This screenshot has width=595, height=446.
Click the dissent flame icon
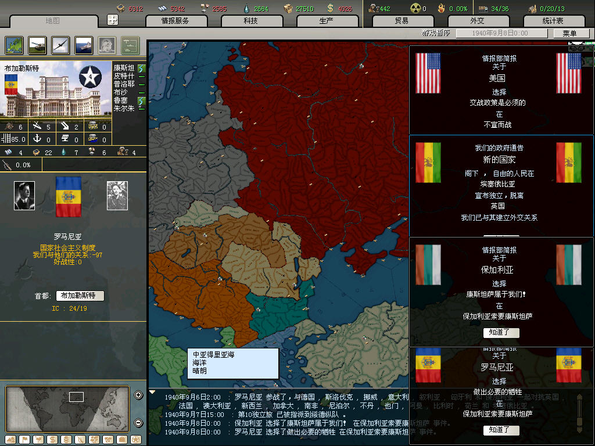point(442,8)
